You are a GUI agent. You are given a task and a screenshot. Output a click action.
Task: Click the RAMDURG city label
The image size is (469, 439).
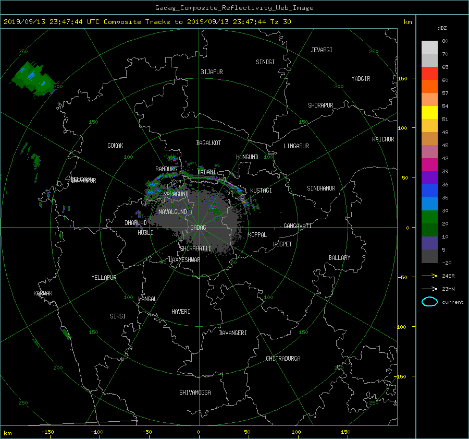[x=166, y=169]
